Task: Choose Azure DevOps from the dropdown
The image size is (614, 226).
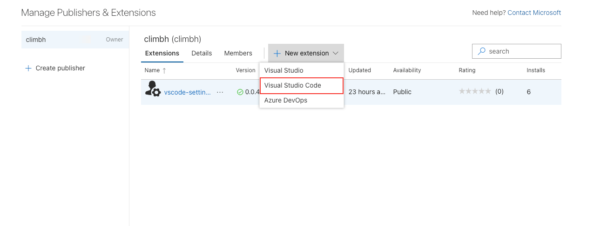Action: pyautogui.click(x=302, y=100)
